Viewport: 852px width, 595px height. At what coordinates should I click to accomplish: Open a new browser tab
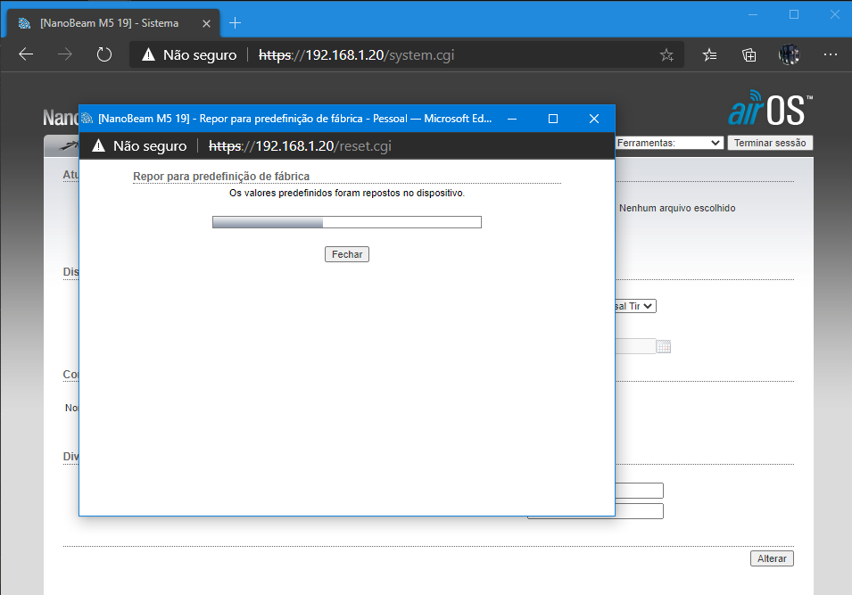(235, 23)
